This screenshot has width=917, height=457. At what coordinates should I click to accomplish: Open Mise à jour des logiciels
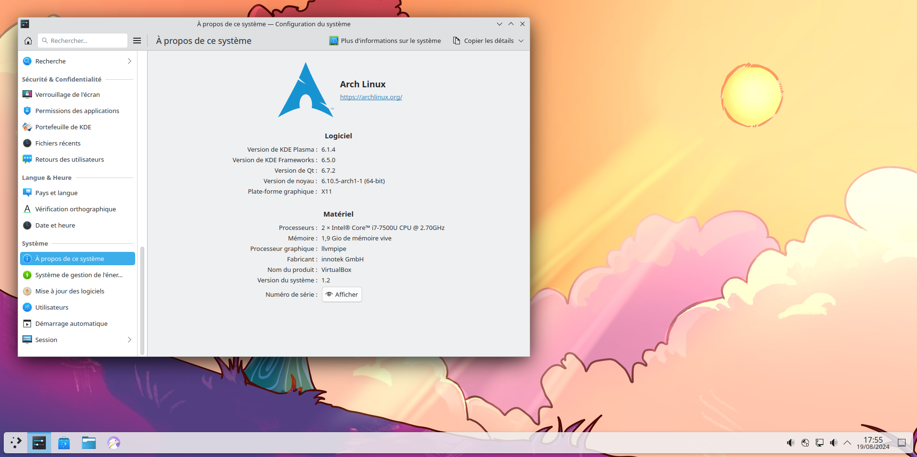(x=77, y=291)
